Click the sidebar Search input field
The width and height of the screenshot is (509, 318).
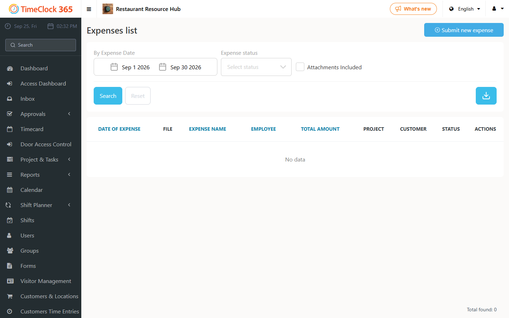(41, 45)
